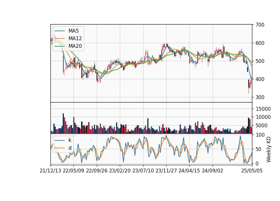Click the 400 price axis value

point(260,79)
